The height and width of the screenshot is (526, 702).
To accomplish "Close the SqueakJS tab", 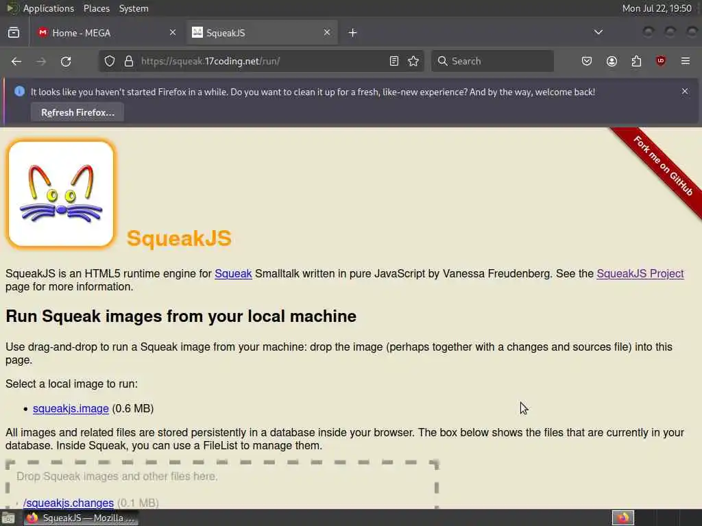I will (x=327, y=32).
